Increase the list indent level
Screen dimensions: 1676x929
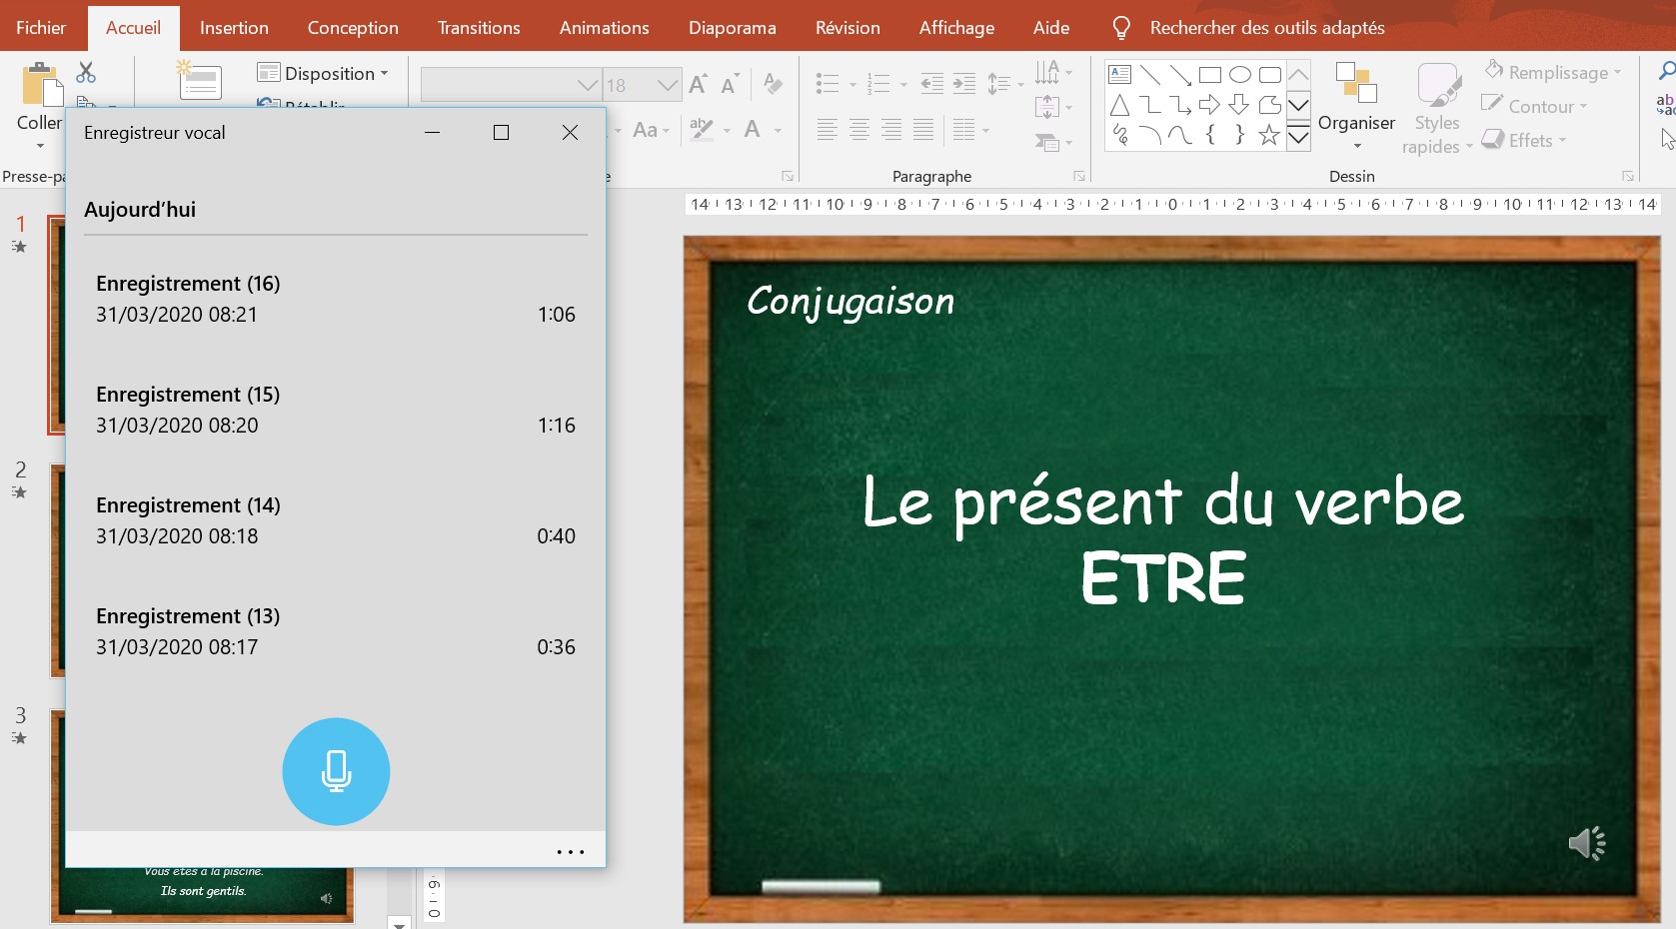point(964,84)
